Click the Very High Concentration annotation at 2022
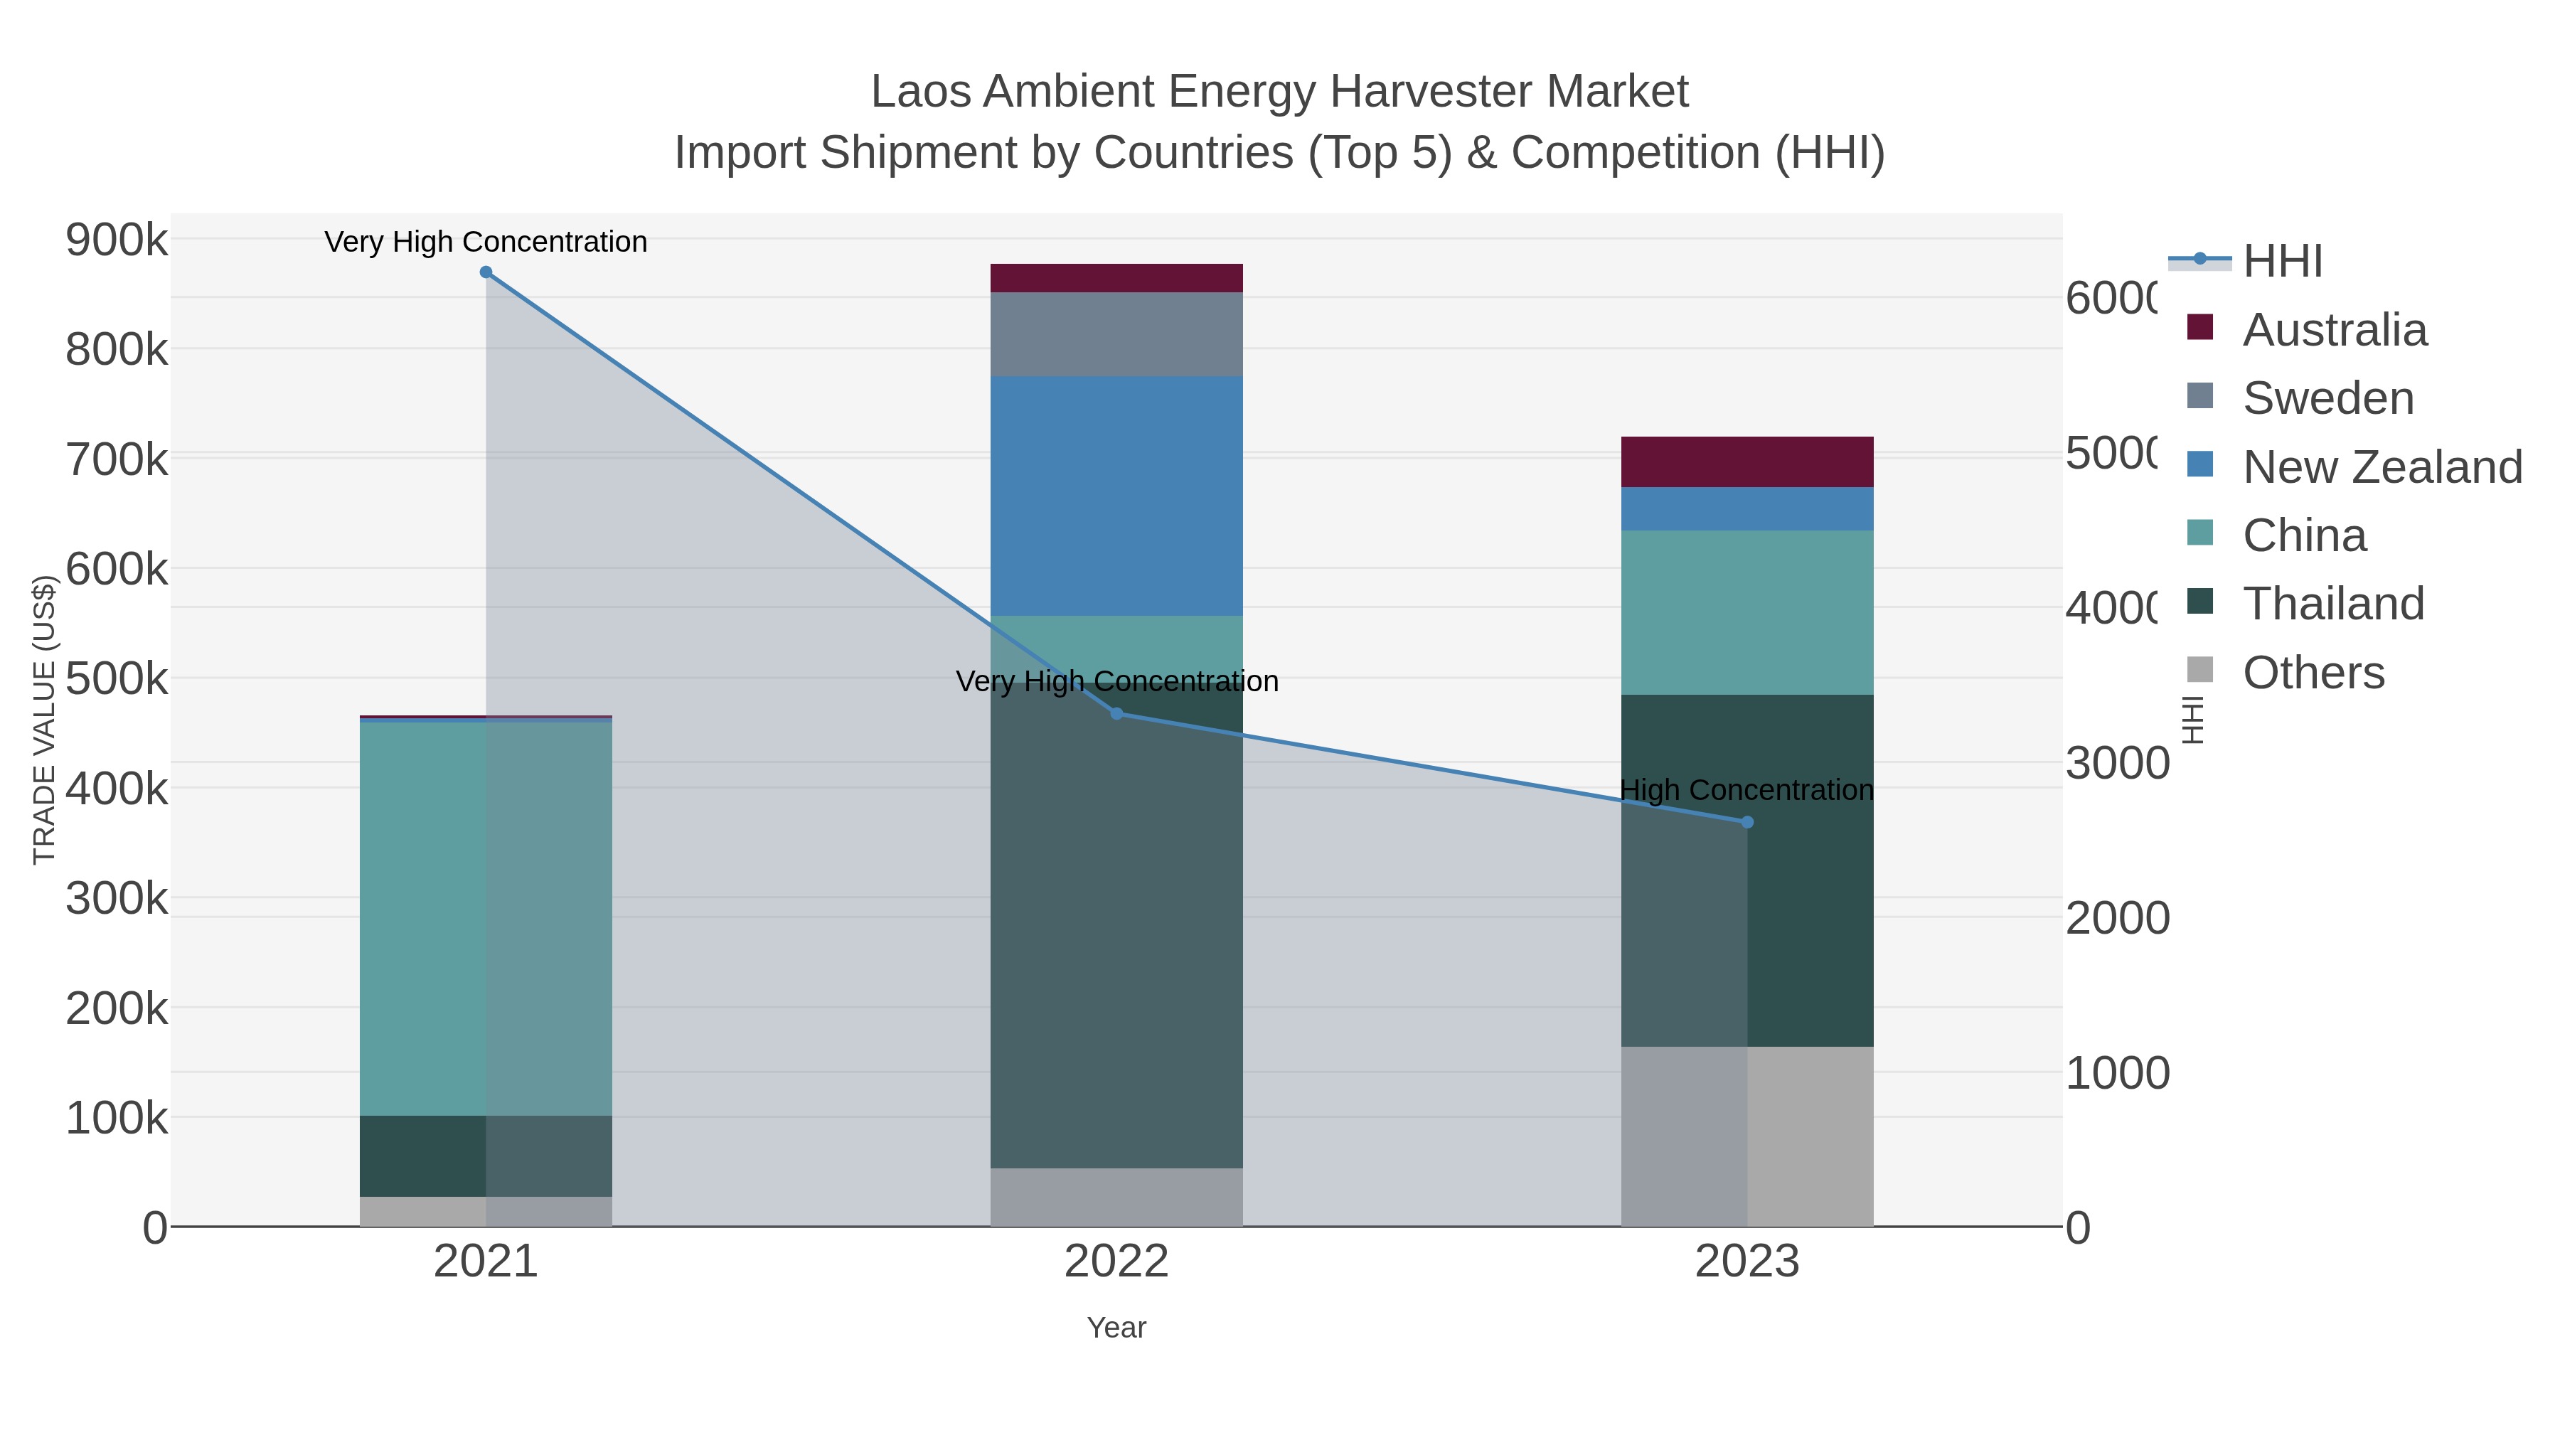 click(x=1117, y=682)
